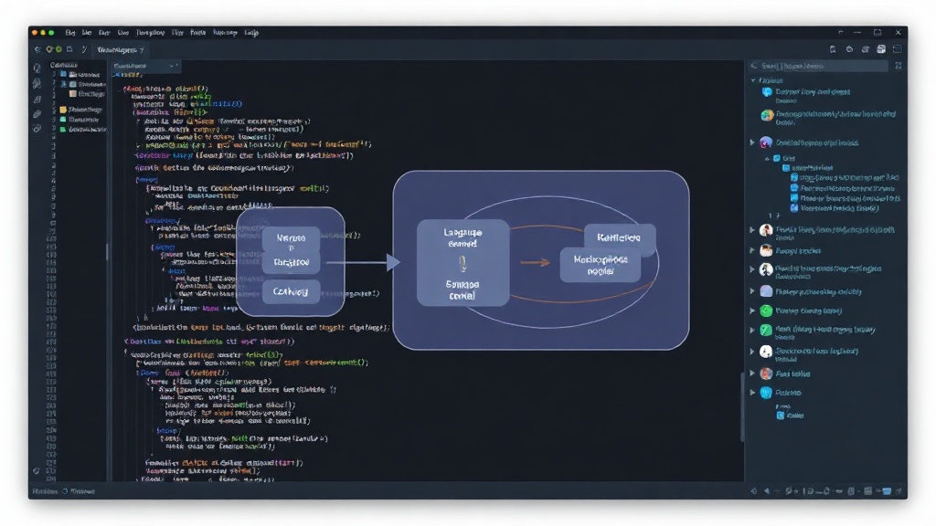Click the pencil-like icon in the left activity bar
Viewport: 936px width, 526px height.
(37, 113)
